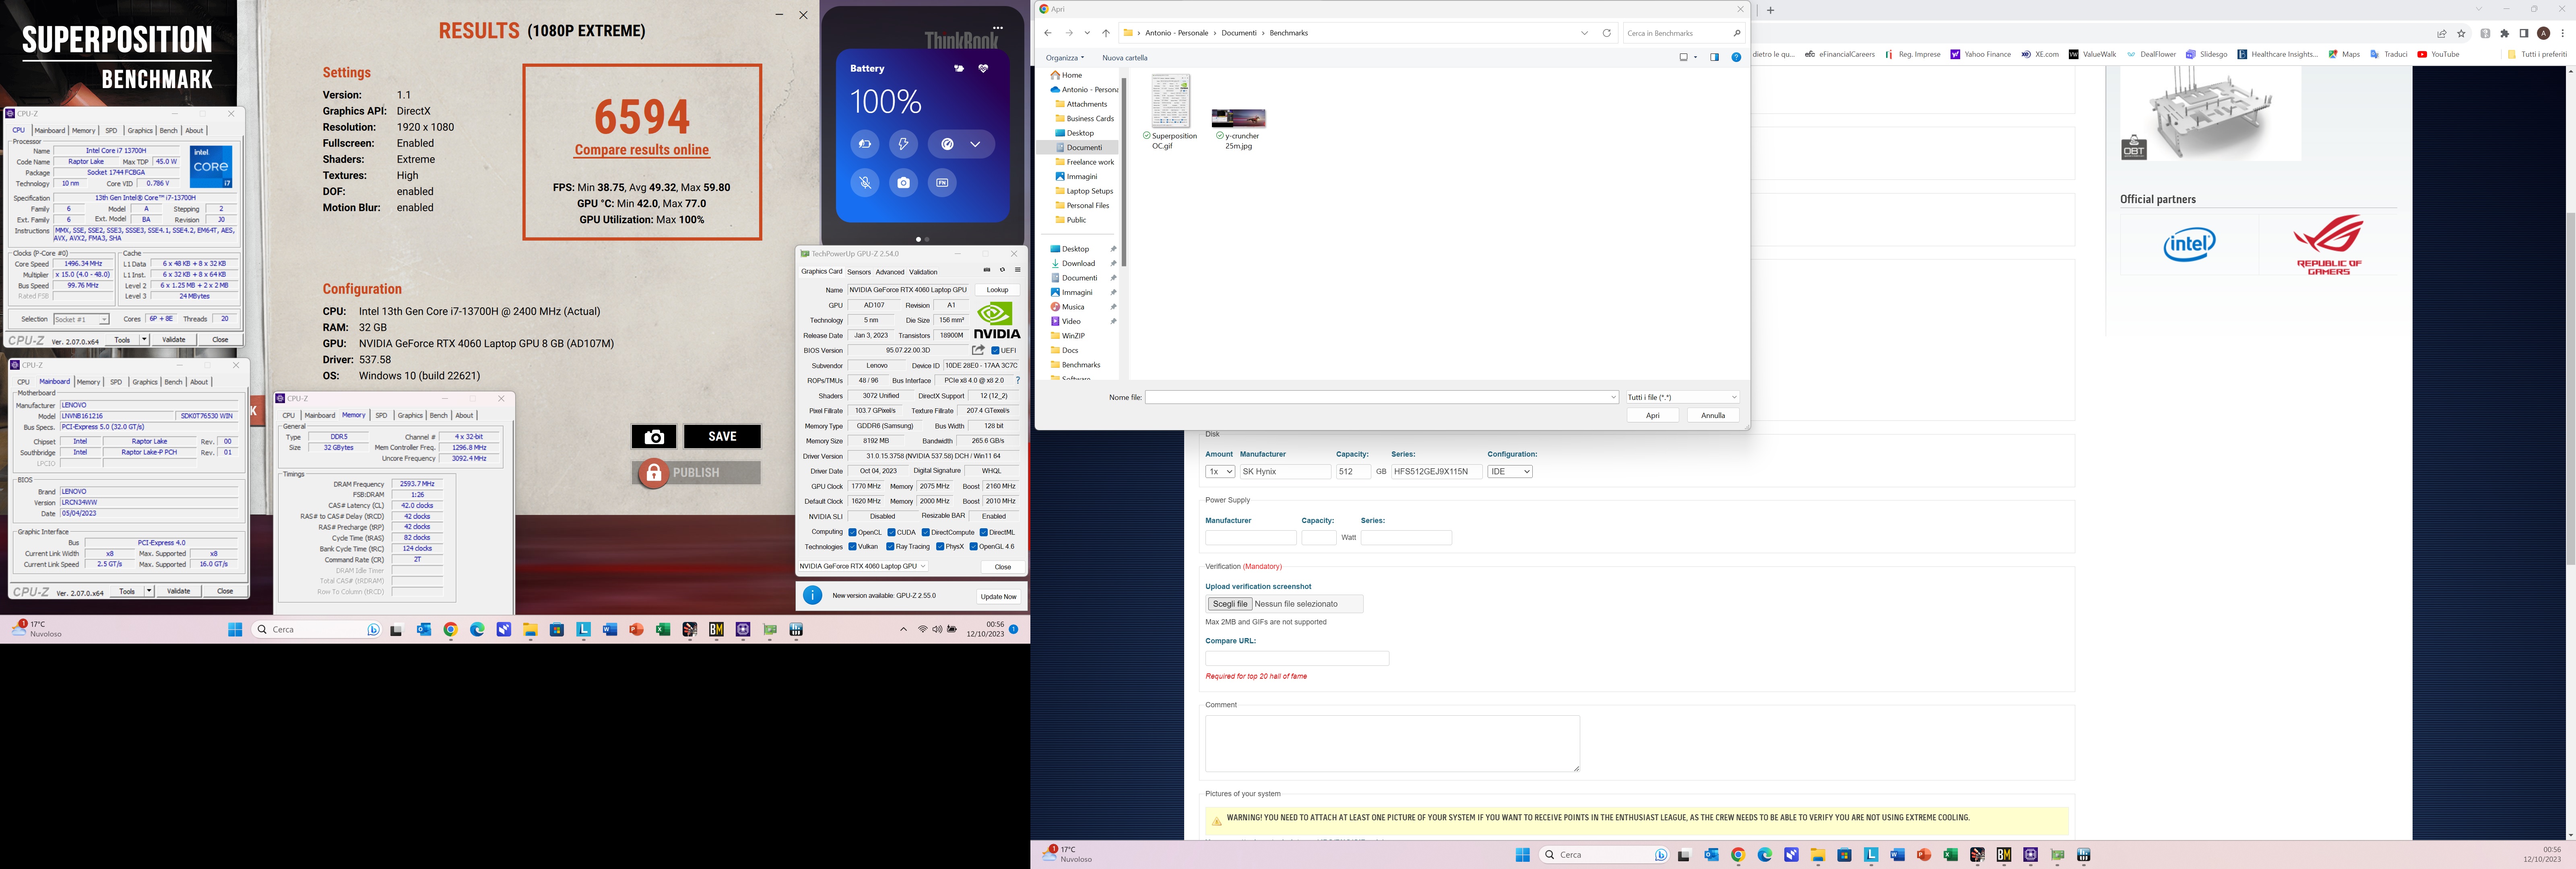
Task: Open the GPU-Z hamburger menu
Action: tap(1018, 270)
